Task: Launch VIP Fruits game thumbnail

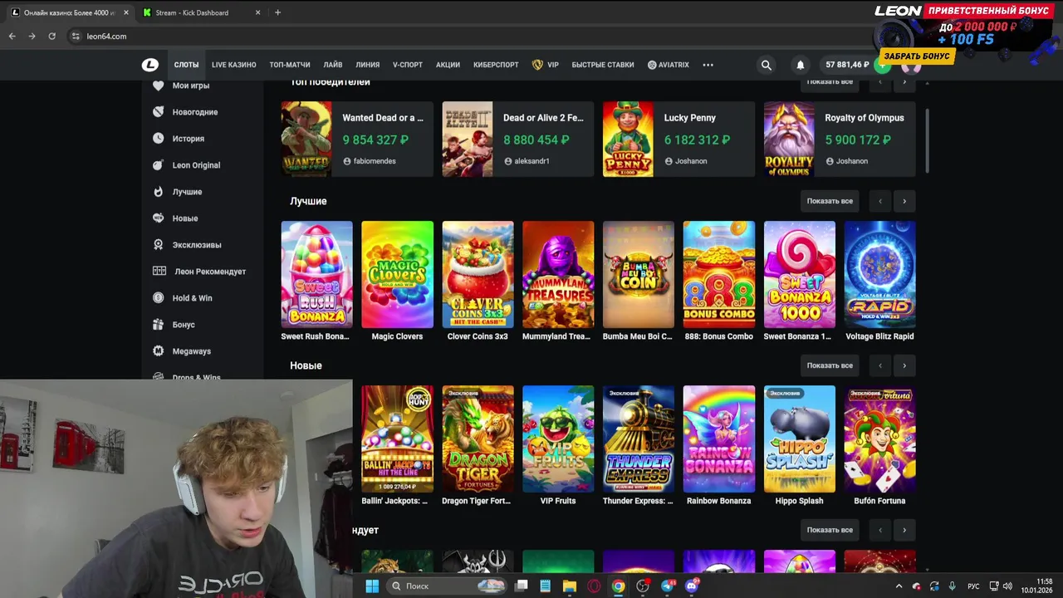Action: 558,439
